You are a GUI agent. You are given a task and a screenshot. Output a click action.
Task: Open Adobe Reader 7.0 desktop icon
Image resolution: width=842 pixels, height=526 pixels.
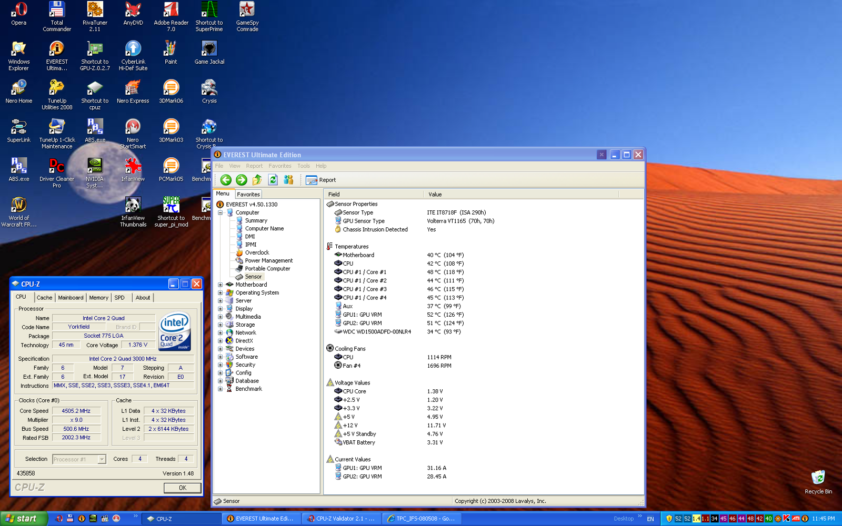pyautogui.click(x=171, y=17)
